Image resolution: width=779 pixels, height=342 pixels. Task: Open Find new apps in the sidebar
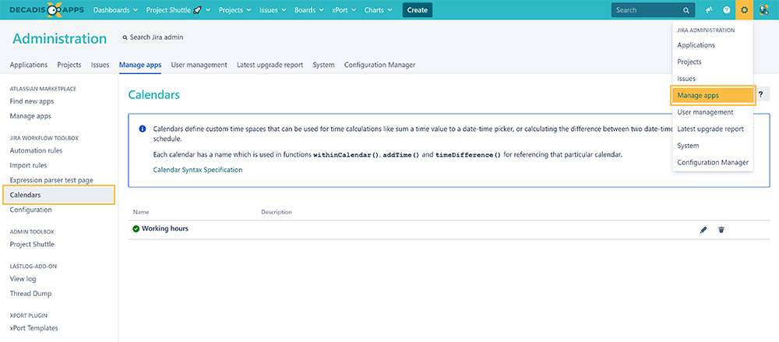32,101
